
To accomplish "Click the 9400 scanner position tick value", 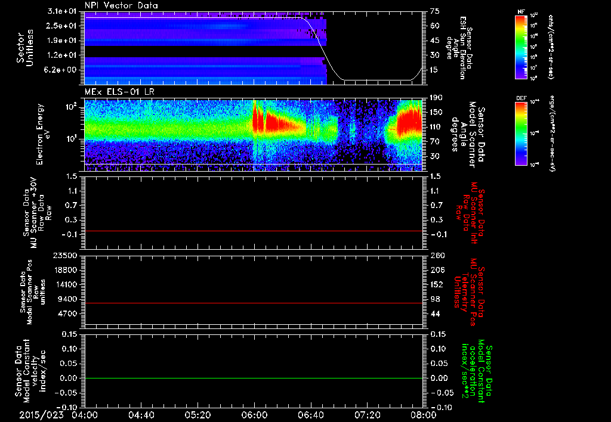I will tap(67, 299).
